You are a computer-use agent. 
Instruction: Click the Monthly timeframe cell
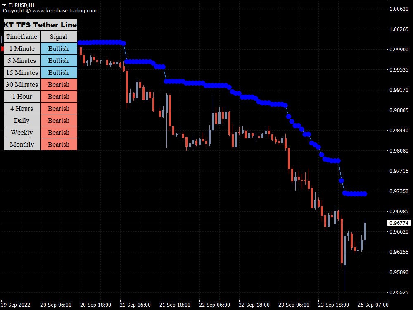click(x=22, y=144)
